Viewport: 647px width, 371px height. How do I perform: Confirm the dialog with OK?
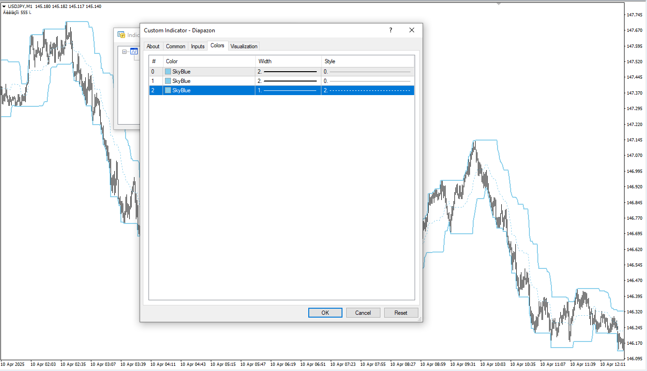(325, 313)
